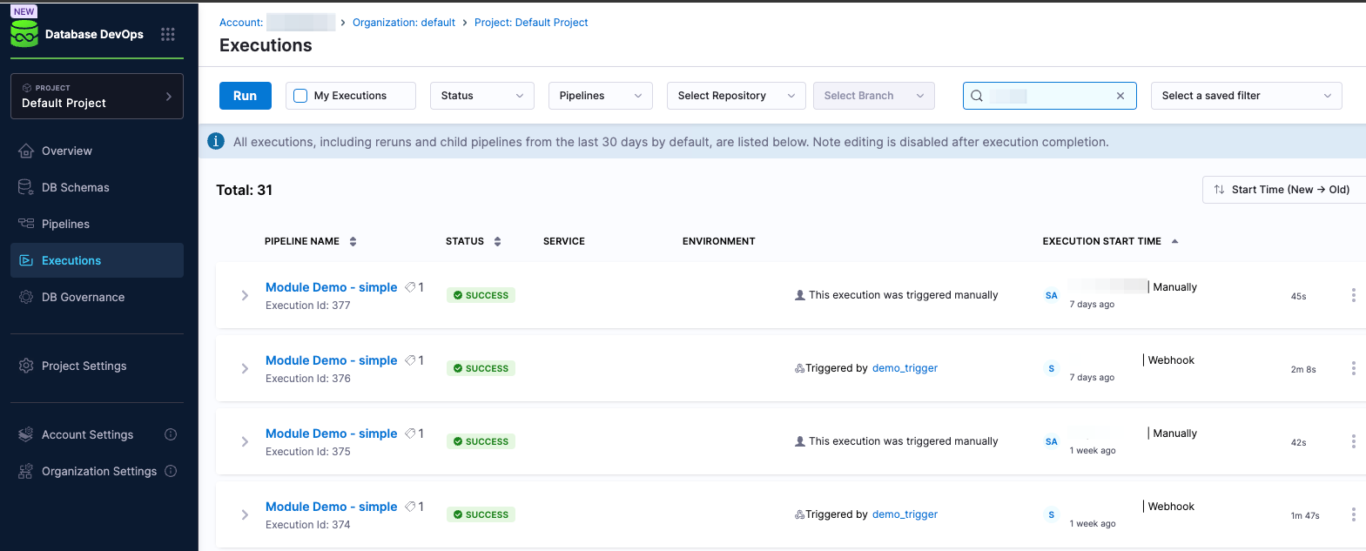
Task: Click the executions search input field
Action: pyautogui.click(x=1045, y=96)
